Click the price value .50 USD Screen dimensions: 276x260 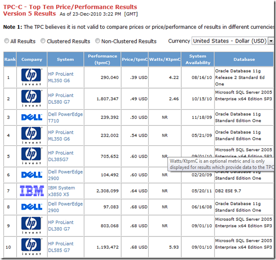click(x=138, y=118)
